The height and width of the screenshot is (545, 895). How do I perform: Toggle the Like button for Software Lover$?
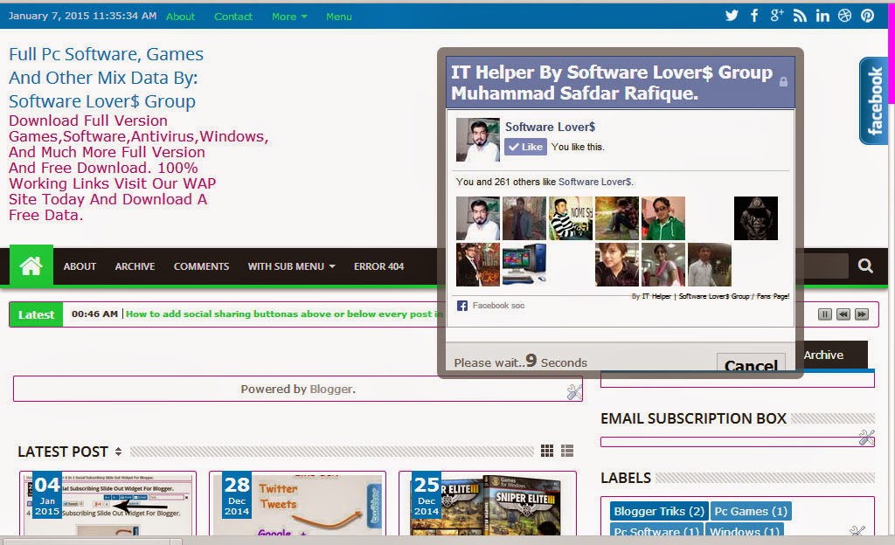(525, 147)
